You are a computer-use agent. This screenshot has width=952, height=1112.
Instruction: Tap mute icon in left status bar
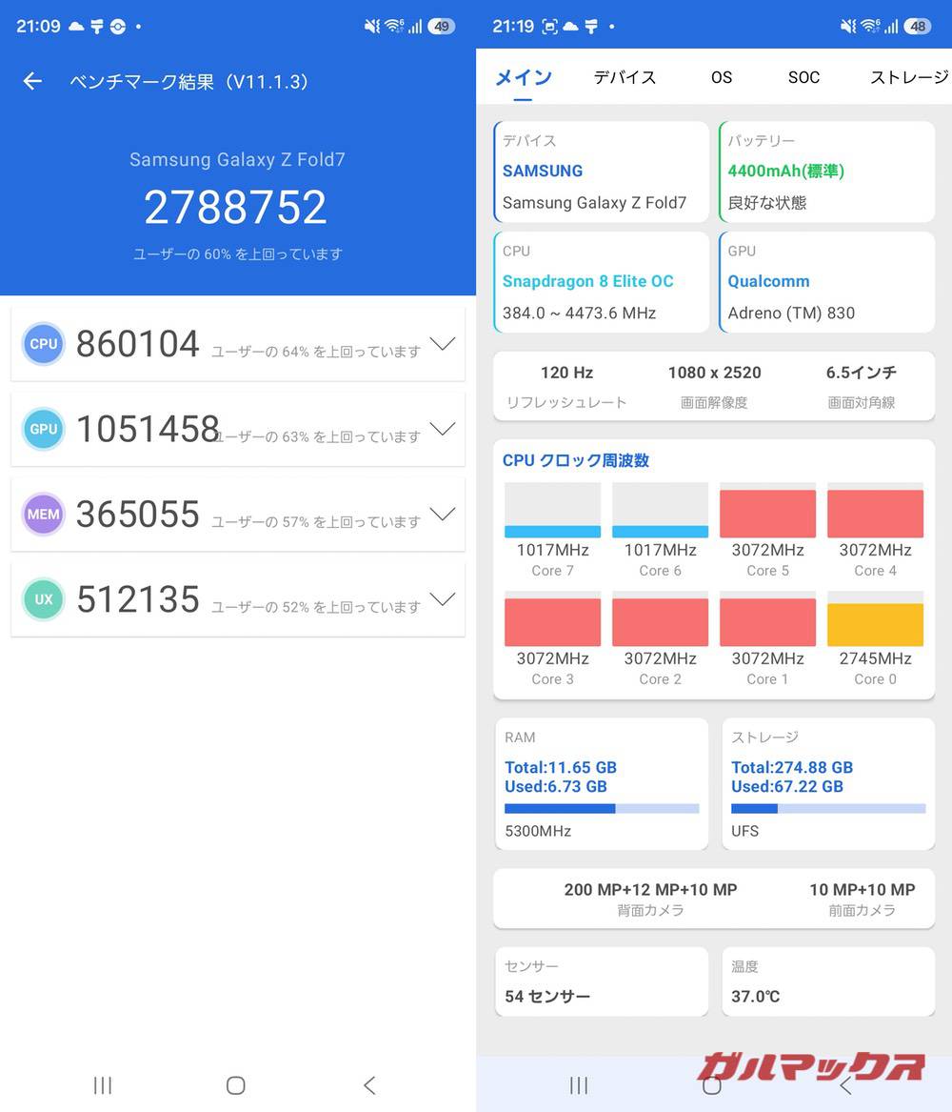pos(371,27)
